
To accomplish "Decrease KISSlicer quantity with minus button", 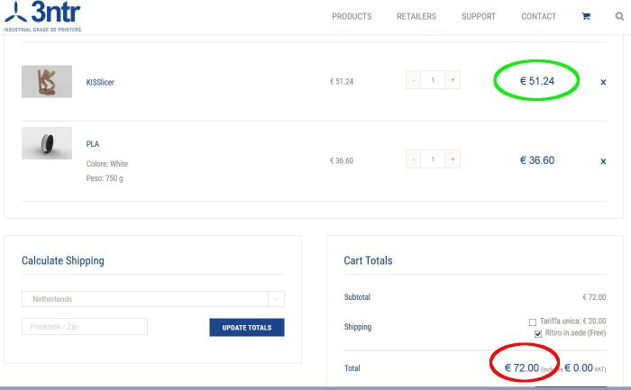I will (x=413, y=80).
